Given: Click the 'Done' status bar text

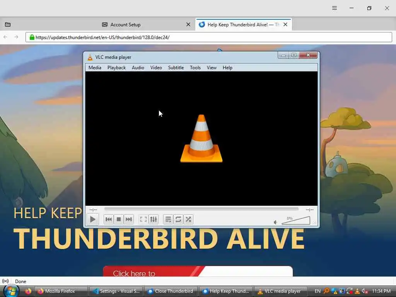Looking at the screenshot, I should 20,282.
